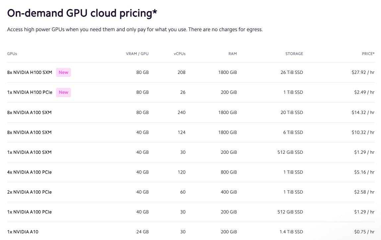This screenshot has height=240, width=381.
Task: Click the STORAGE column header
Action: click(294, 54)
